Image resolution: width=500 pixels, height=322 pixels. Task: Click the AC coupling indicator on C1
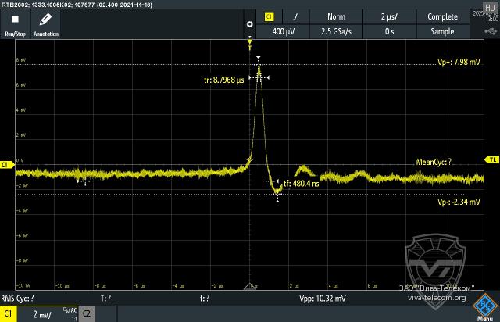tap(73, 310)
